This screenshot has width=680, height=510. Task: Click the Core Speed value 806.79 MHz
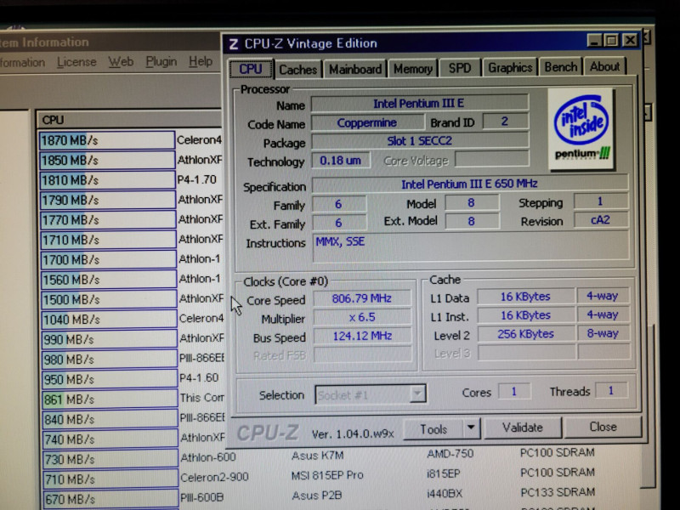pyautogui.click(x=362, y=298)
